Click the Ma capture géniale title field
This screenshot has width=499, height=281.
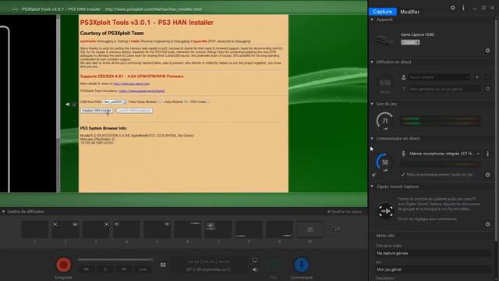[434, 253]
